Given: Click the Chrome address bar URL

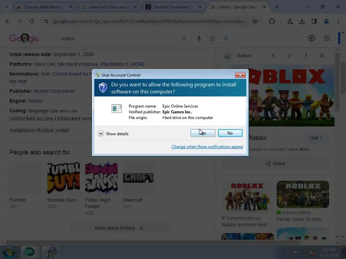Looking at the screenshot, I should point(150,21).
